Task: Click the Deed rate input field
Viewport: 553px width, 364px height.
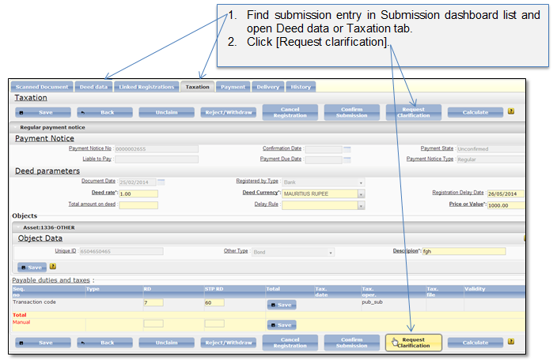Action: coord(138,194)
